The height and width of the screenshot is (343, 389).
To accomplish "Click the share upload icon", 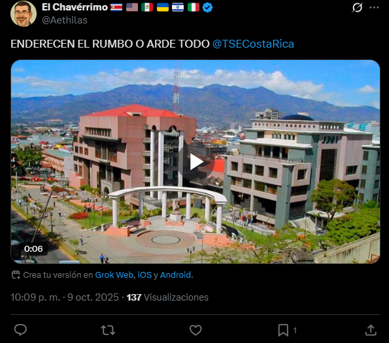I will click(371, 330).
